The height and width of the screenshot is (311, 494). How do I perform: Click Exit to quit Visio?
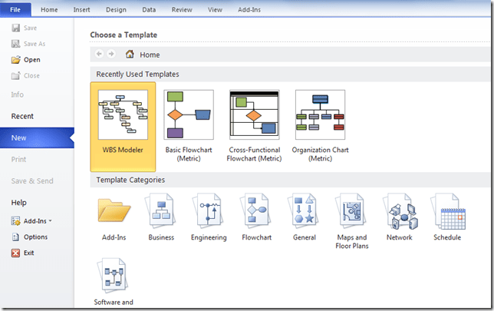click(x=28, y=253)
